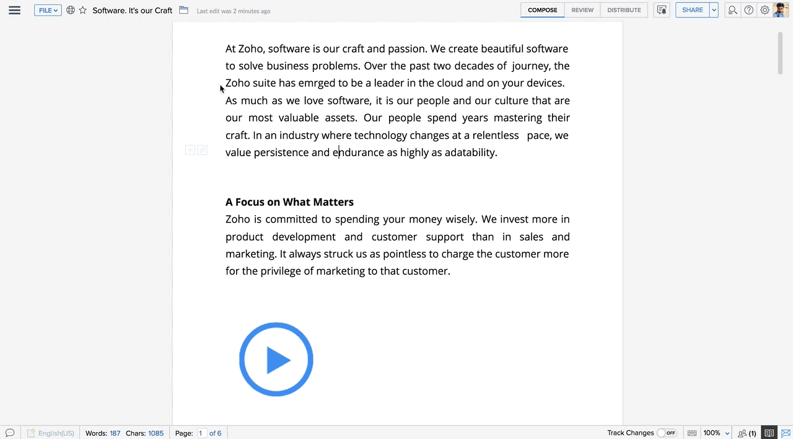
Task: Star the document as a favorite
Action: point(82,11)
